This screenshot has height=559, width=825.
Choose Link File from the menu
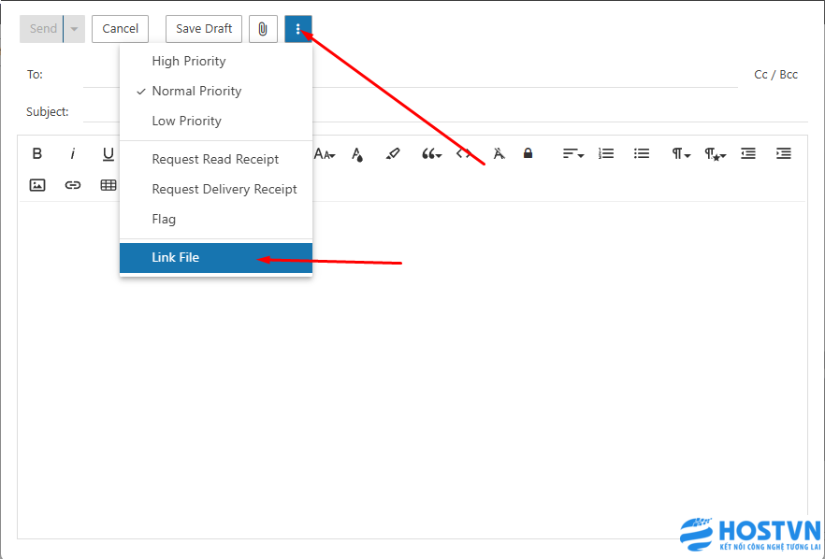(176, 257)
